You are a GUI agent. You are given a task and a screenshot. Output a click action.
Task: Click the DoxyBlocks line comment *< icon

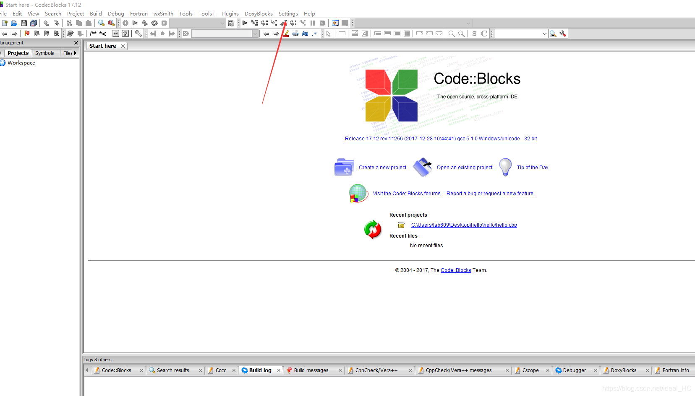103,34
